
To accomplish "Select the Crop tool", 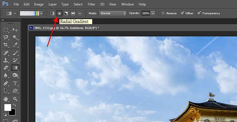I will click(x=6, y=45).
